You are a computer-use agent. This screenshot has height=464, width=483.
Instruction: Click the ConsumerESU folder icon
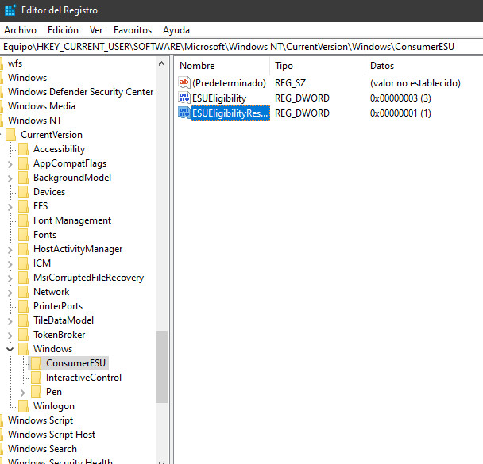pos(36,363)
